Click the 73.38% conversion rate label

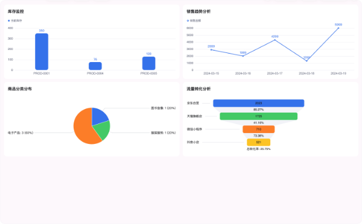[259, 135]
